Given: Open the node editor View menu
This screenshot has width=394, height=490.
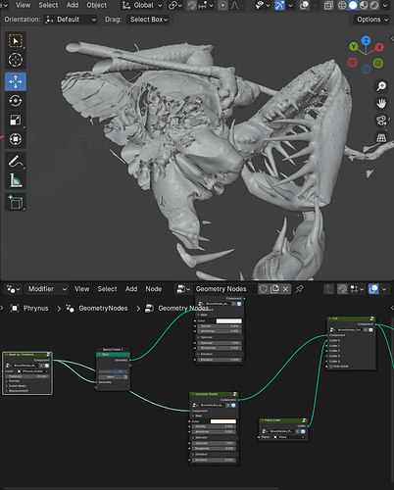Looking at the screenshot, I should [81, 289].
